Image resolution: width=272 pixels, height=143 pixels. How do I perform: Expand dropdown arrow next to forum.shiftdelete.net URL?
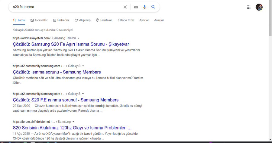pos(73,122)
